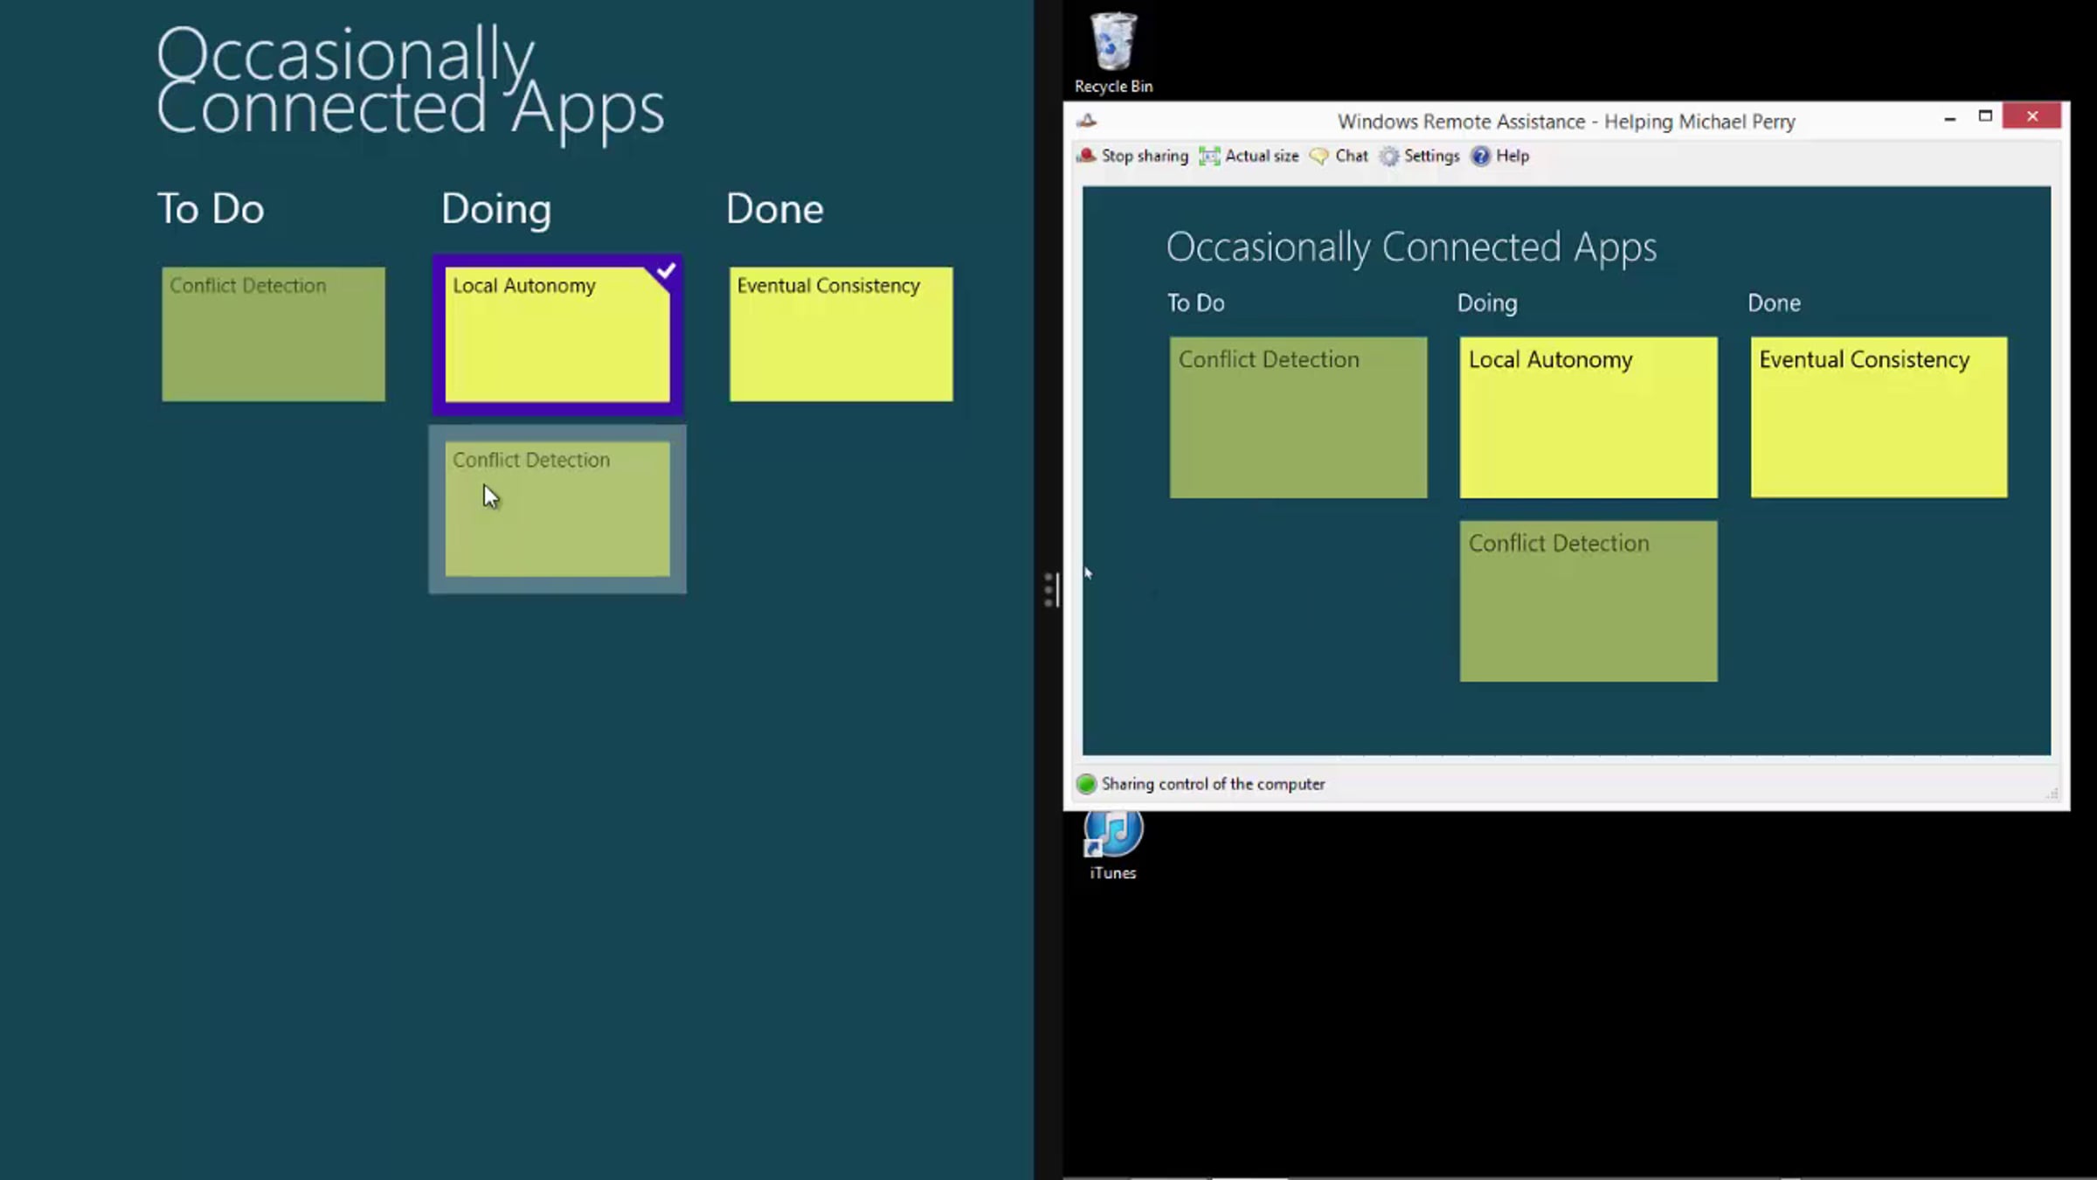Select the Eventual Consistency card in left app
2097x1180 pixels.
pyautogui.click(x=841, y=335)
